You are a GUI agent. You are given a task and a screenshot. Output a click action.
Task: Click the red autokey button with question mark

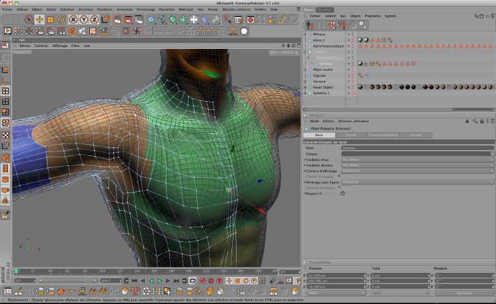(x=219, y=281)
